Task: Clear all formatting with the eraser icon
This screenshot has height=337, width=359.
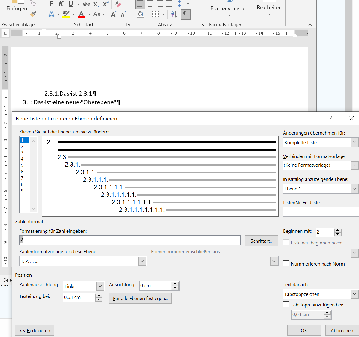Action: (118, 4)
